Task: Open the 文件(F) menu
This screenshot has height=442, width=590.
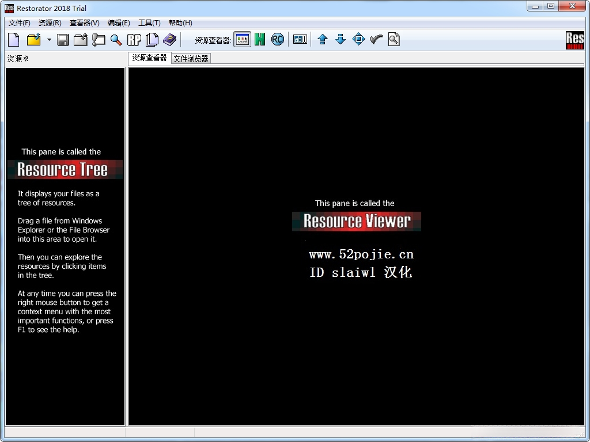Action: pos(19,23)
